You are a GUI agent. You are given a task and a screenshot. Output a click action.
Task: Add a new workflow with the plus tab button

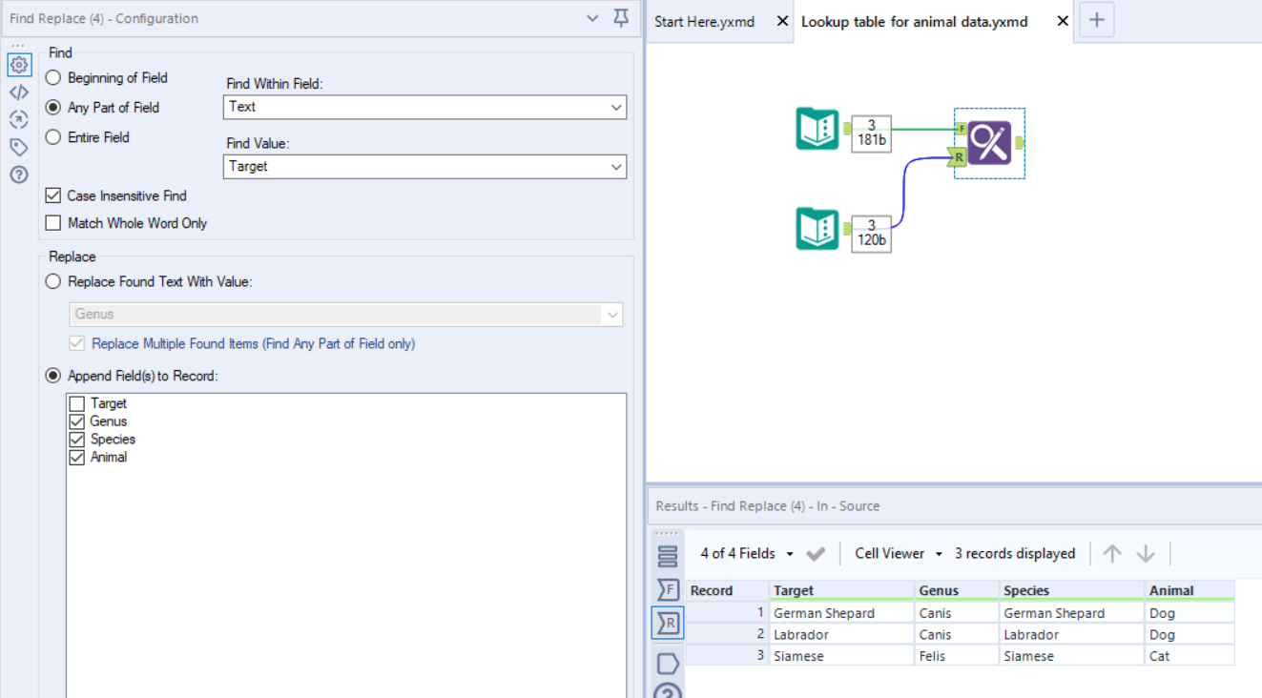(x=1095, y=19)
